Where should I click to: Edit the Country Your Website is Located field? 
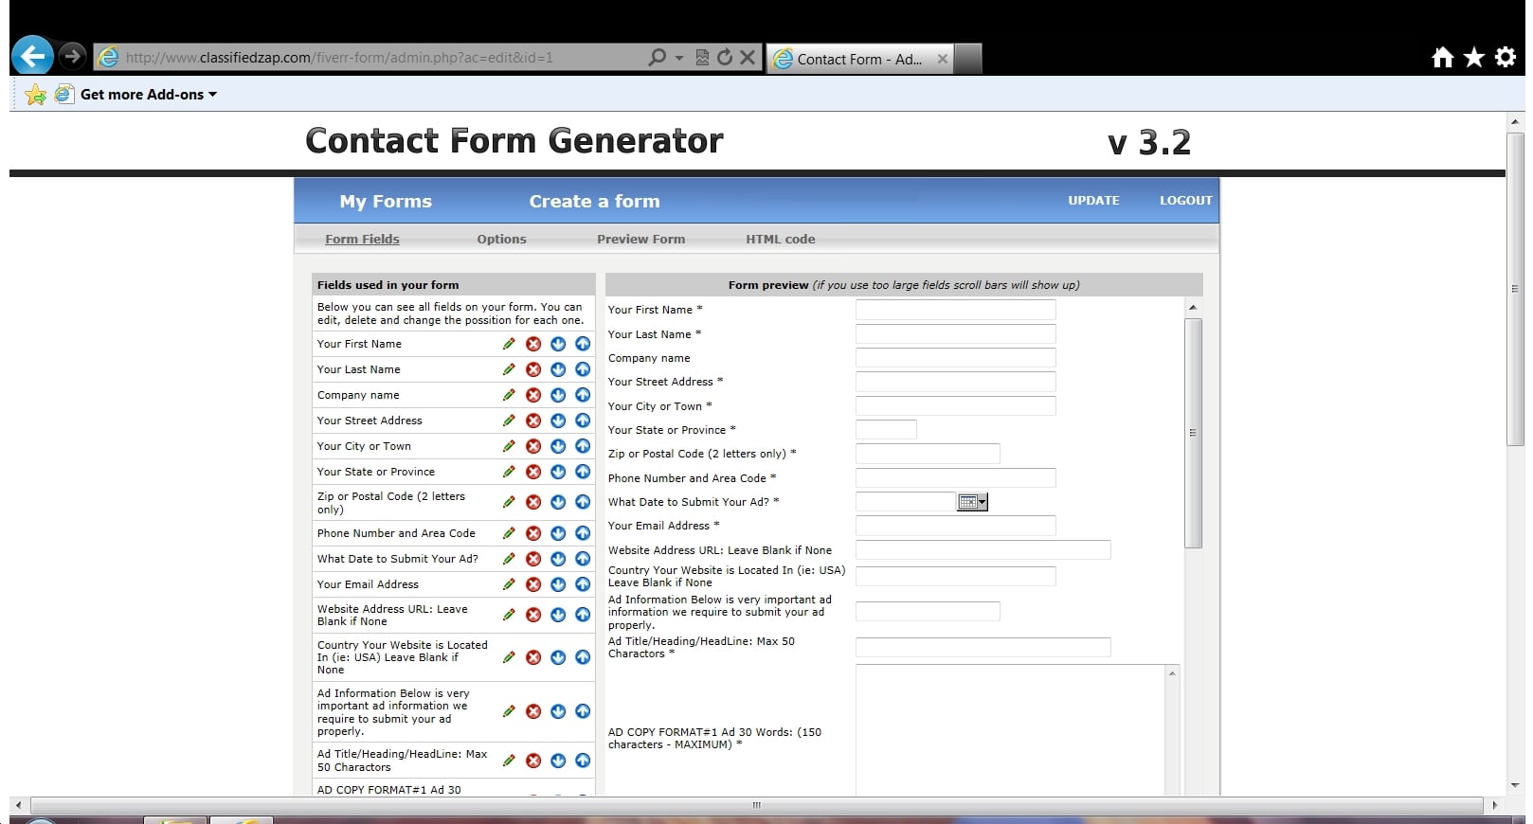click(509, 657)
